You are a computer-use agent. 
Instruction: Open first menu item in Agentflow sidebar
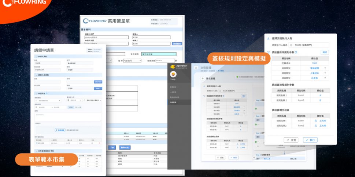point(173,87)
